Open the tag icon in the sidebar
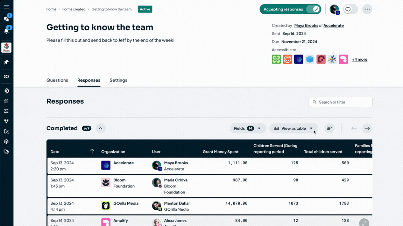This screenshot has height=226, width=403. (6, 152)
